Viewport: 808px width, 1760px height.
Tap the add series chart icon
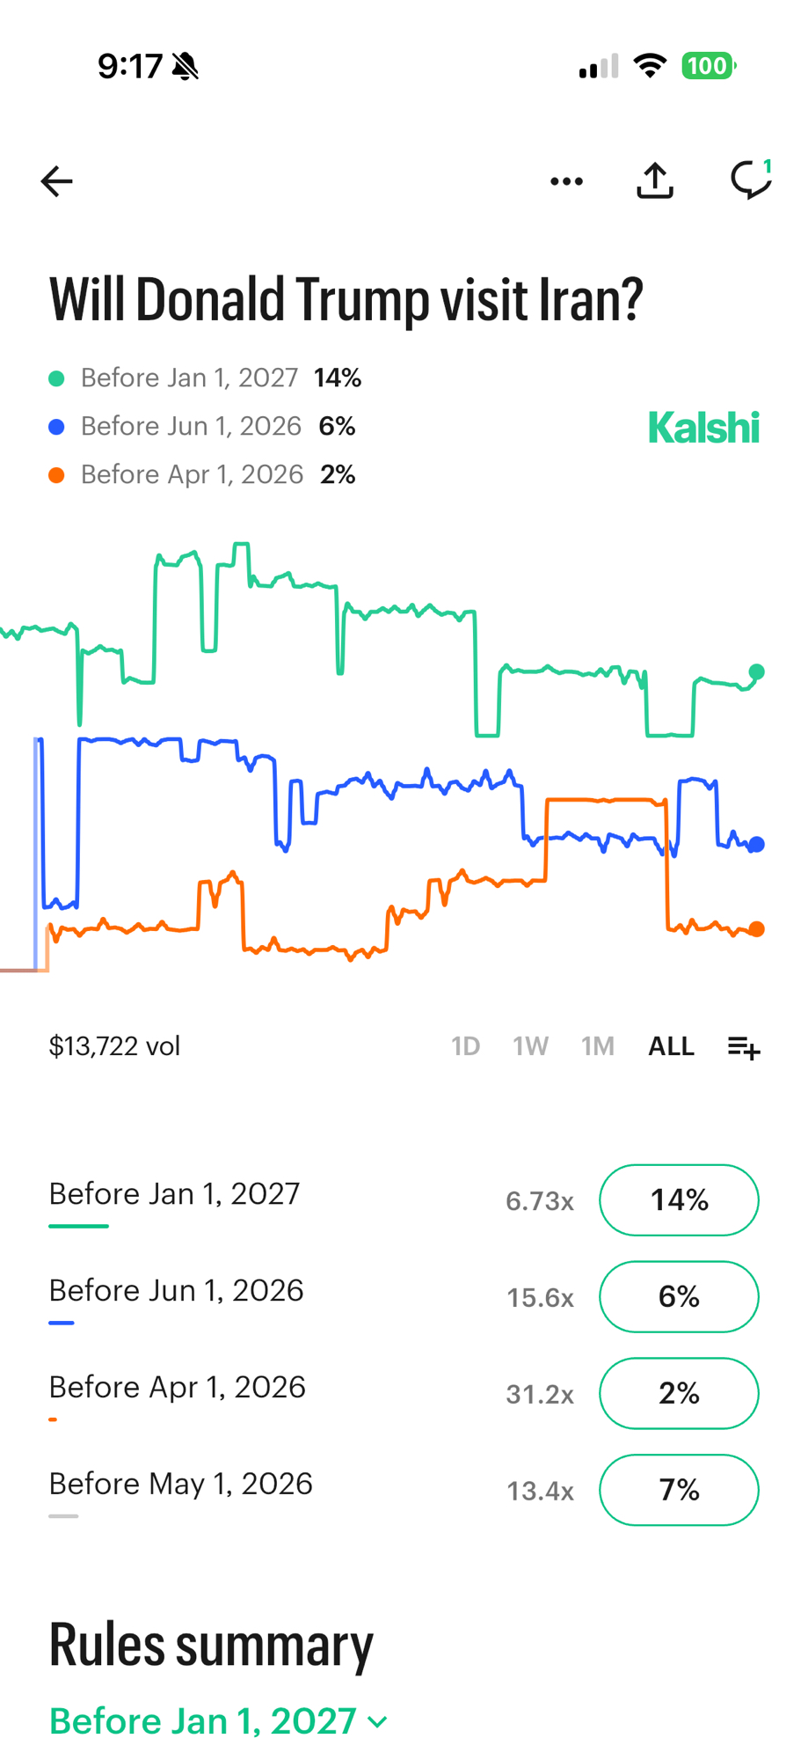744,1047
